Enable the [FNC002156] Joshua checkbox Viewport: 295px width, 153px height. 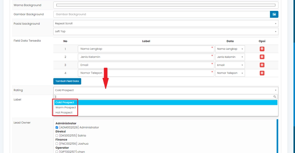click(x=57, y=144)
